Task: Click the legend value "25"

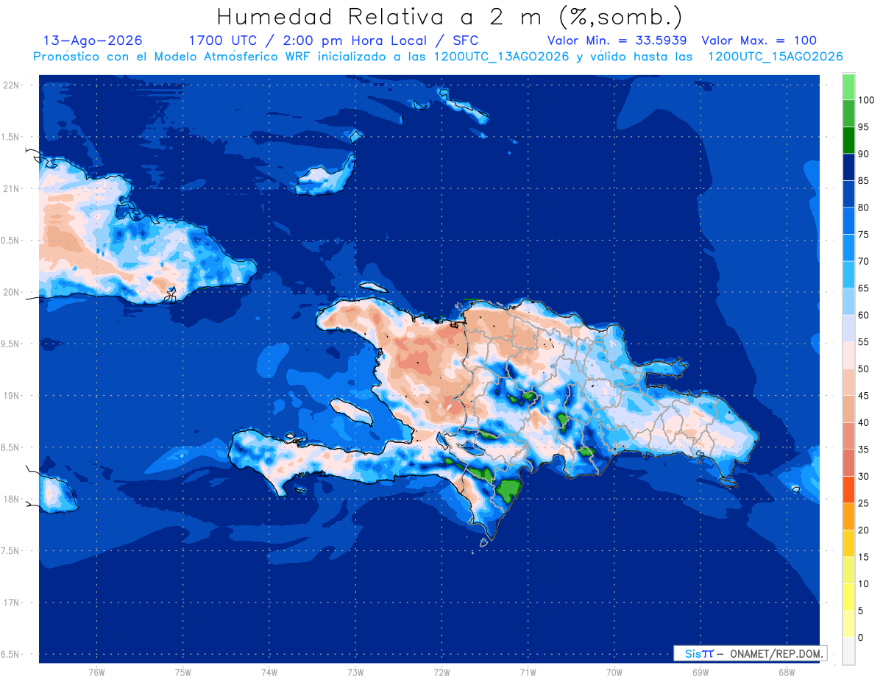Action: coord(863,503)
